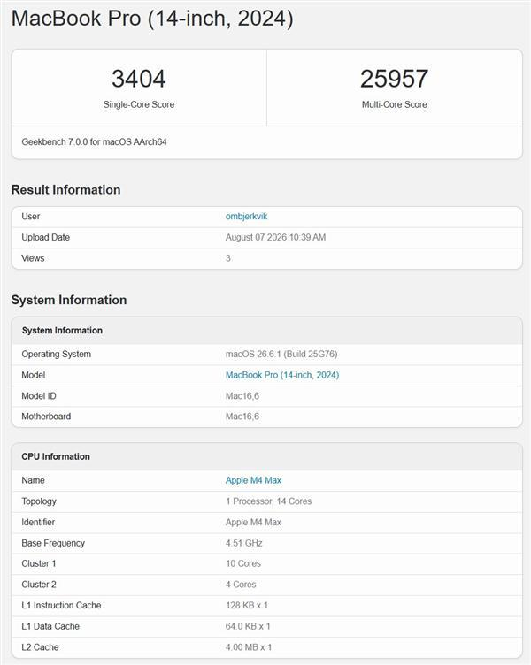Select the multi-core score 25957

tap(395, 79)
